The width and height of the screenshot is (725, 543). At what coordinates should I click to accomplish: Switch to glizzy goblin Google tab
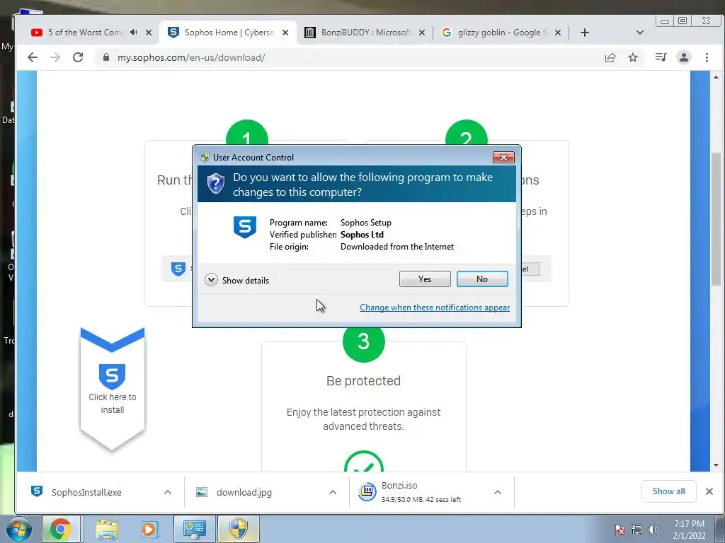502,33
